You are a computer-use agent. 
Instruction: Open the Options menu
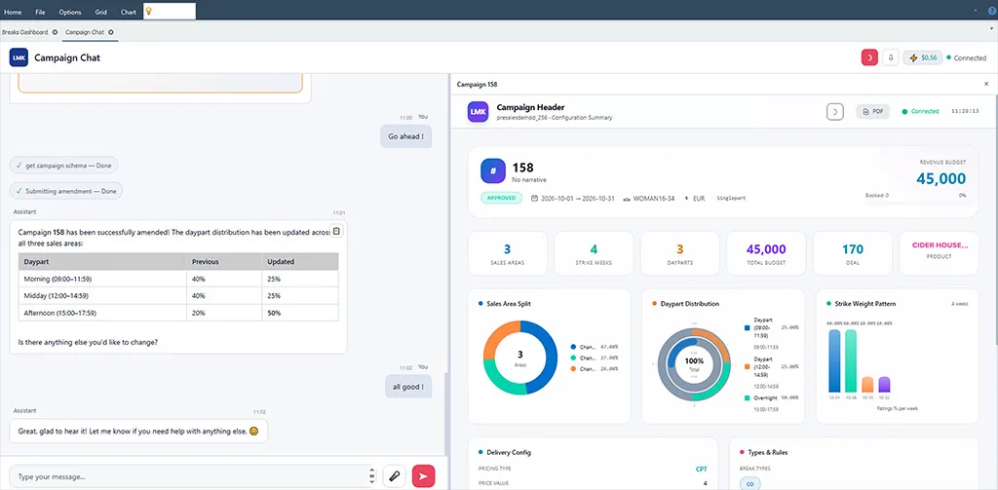point(70,12)
